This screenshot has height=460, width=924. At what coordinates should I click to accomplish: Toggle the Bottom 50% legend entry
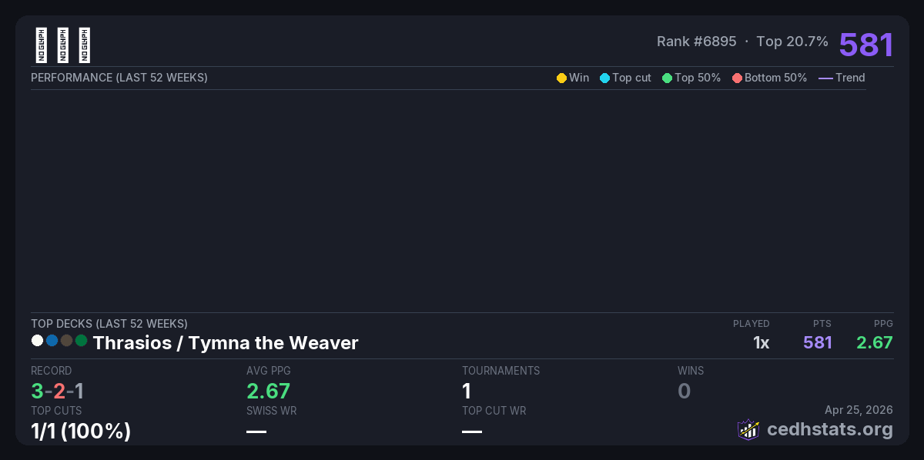769,78
